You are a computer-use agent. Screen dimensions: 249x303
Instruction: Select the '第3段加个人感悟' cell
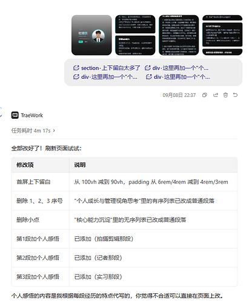(40, 277)
